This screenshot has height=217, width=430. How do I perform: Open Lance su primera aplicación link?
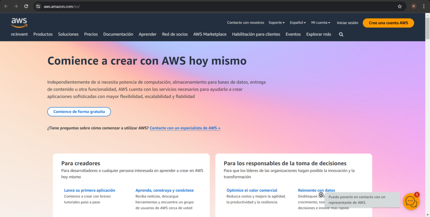click(x=90, y=190)
